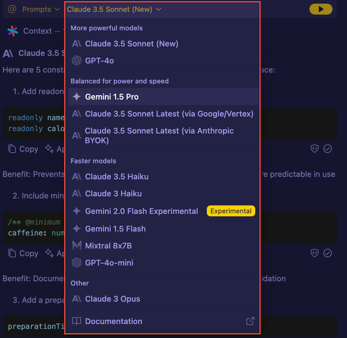The height and width of the screenshot is (338, 347).
Task: Click the caffeine code line
Action: [36, 233]
